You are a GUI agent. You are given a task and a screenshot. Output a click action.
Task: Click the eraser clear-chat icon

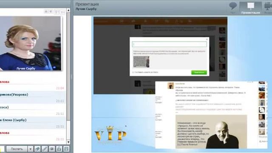pos(37,149)
